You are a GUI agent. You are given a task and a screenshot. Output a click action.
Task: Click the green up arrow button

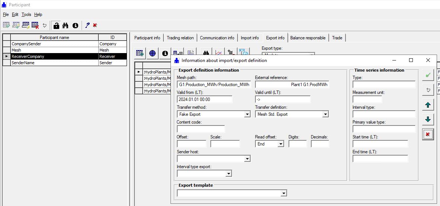(x=428, y=105)
